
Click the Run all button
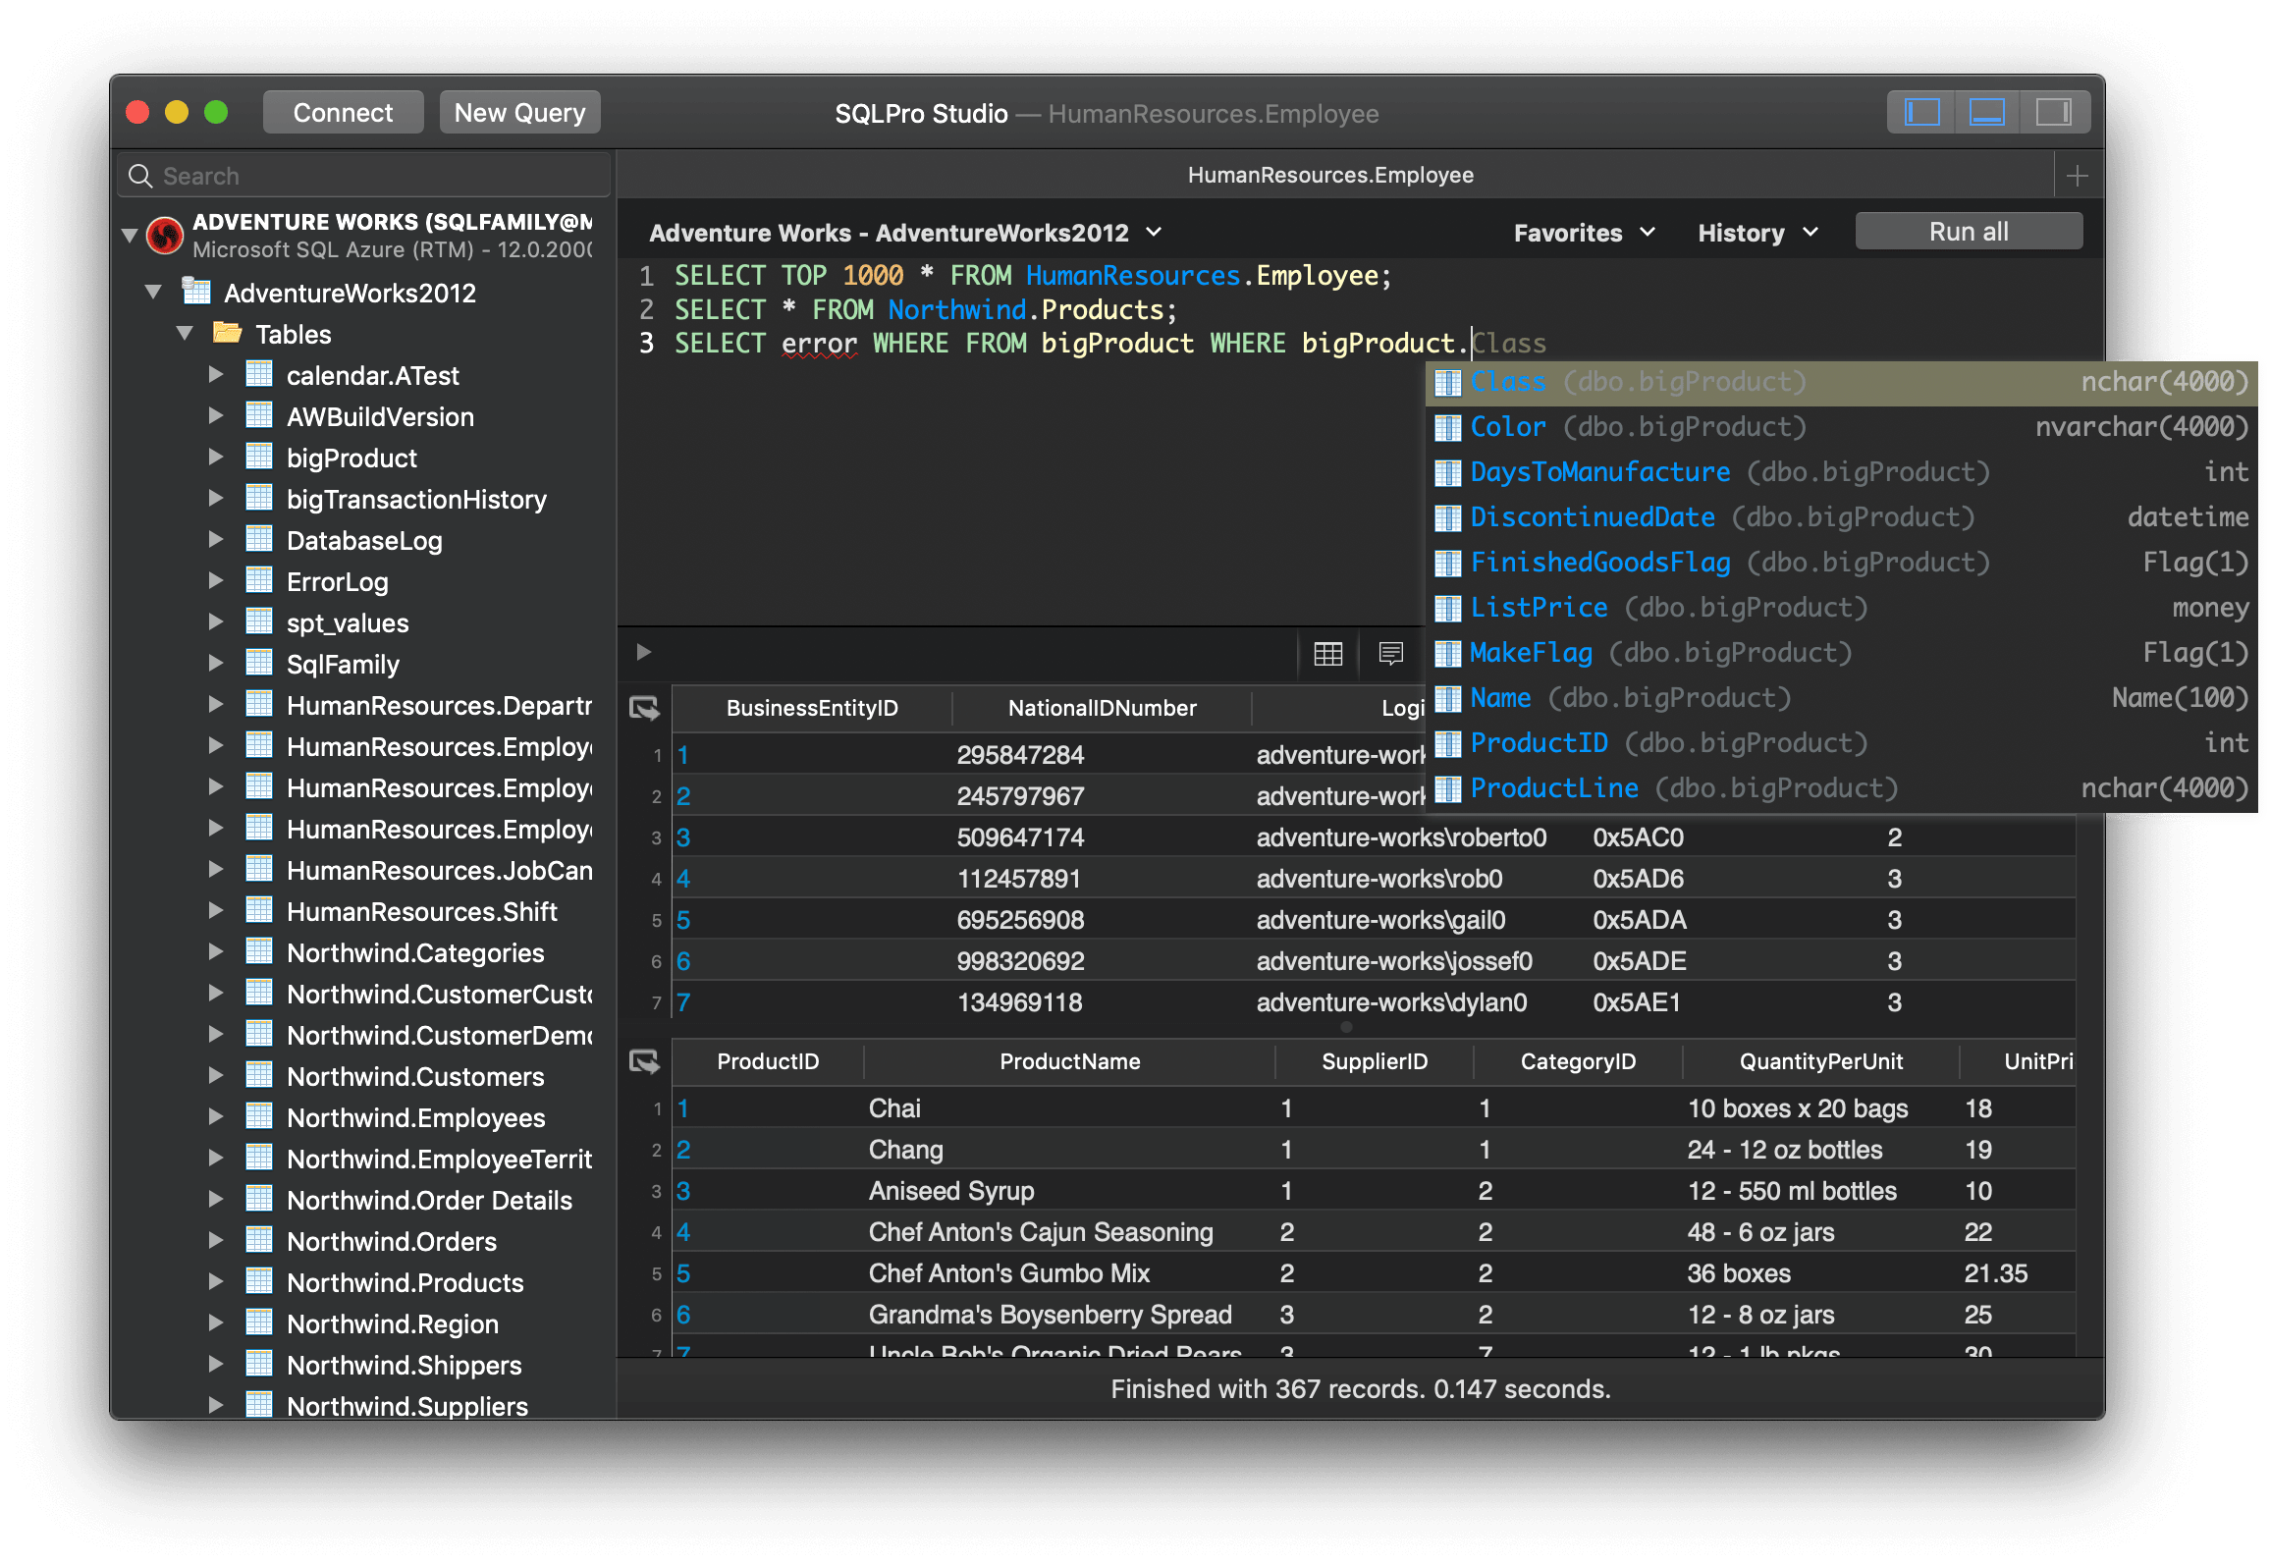point(1969,232)
